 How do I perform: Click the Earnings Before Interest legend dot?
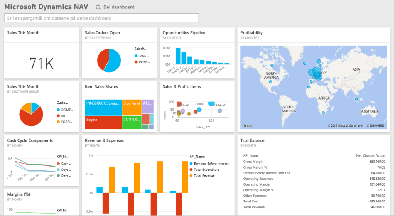coord(191,164)
